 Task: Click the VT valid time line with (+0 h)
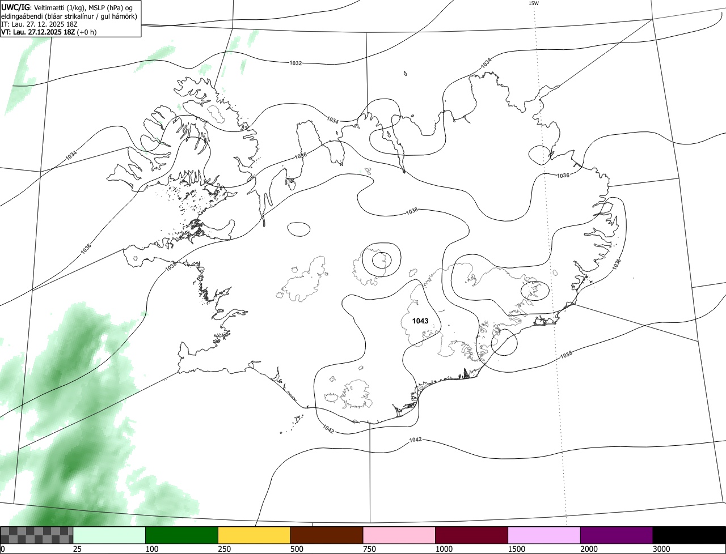point(49,32)
